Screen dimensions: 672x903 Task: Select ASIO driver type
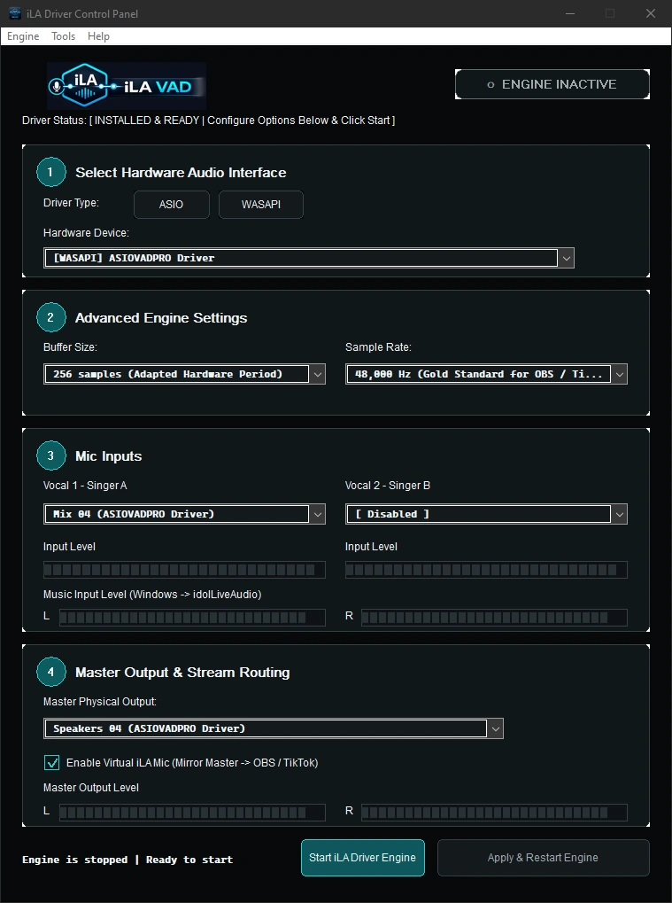click(172, 205)
